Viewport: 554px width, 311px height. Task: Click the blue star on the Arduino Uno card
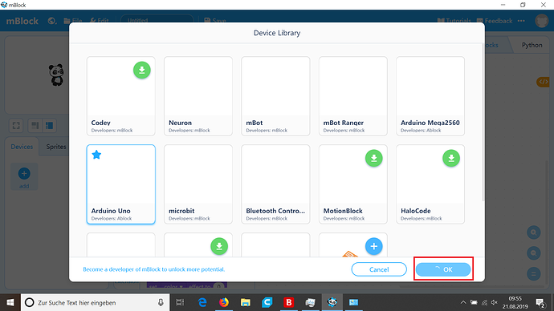click(x=96, y=155)
